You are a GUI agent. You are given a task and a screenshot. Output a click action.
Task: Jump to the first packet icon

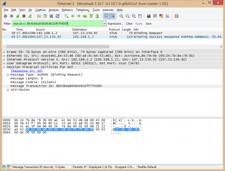91,16
